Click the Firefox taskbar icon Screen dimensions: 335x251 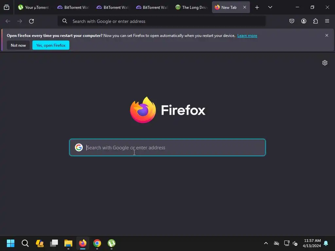83,243
